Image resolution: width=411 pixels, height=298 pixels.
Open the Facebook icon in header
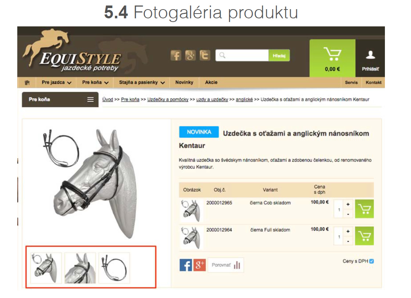(176, 55)
